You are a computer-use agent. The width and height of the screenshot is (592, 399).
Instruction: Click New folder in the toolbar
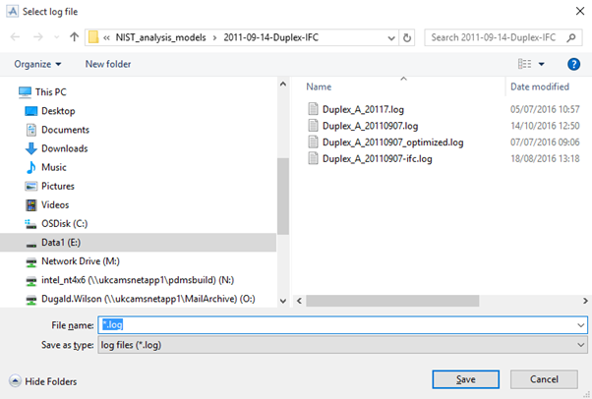tap(108, 64)
